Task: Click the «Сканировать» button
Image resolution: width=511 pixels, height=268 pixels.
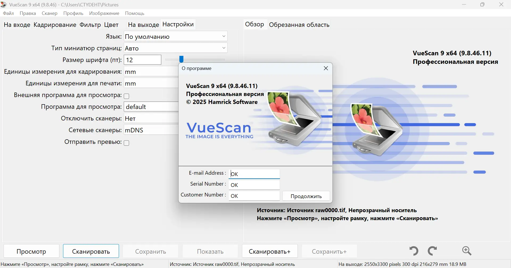Action: click(x=90, y=251)
